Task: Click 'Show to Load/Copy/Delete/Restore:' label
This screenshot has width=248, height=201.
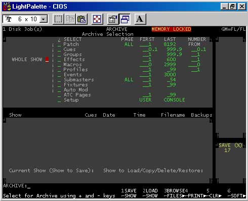Action: point(153,171)
